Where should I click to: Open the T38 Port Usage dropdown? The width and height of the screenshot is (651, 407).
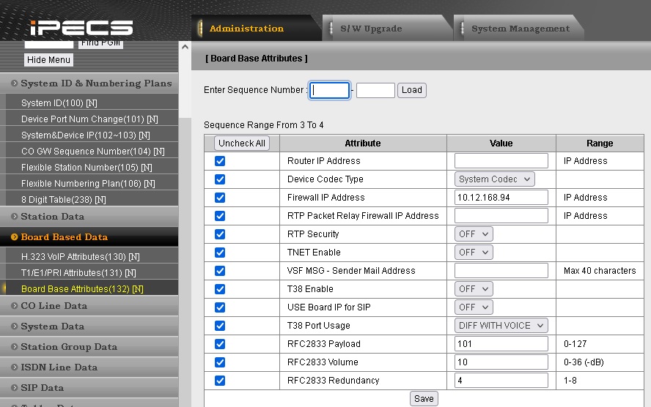click(x=501, y=326)
